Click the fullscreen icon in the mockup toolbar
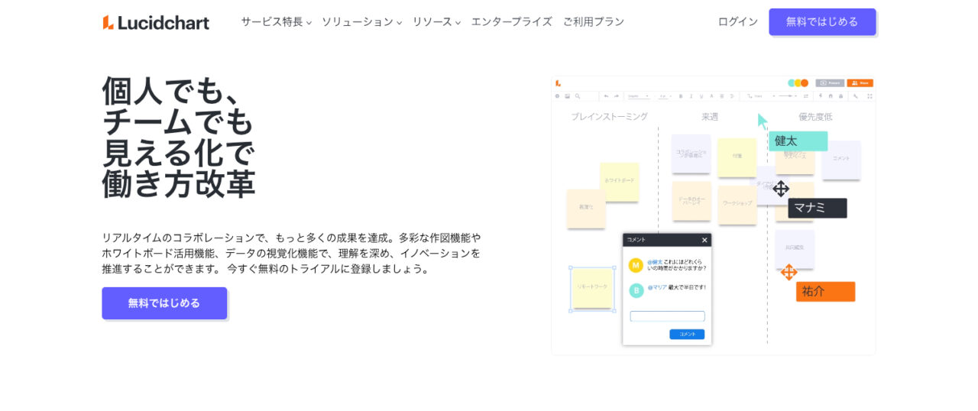The height and width of the screenshot is (411, 978). tap(870, 96)
